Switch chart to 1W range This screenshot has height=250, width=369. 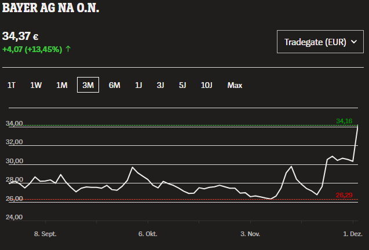tap(36, 85)
